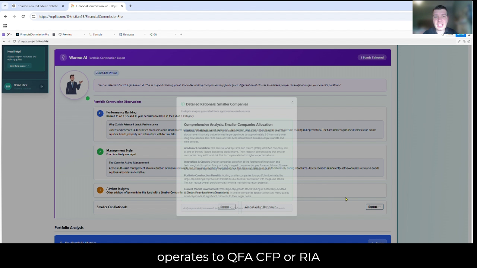This screenshot has height=268, width=477.
Task: Open the Database tab in Replit
Action: (128, 34)
